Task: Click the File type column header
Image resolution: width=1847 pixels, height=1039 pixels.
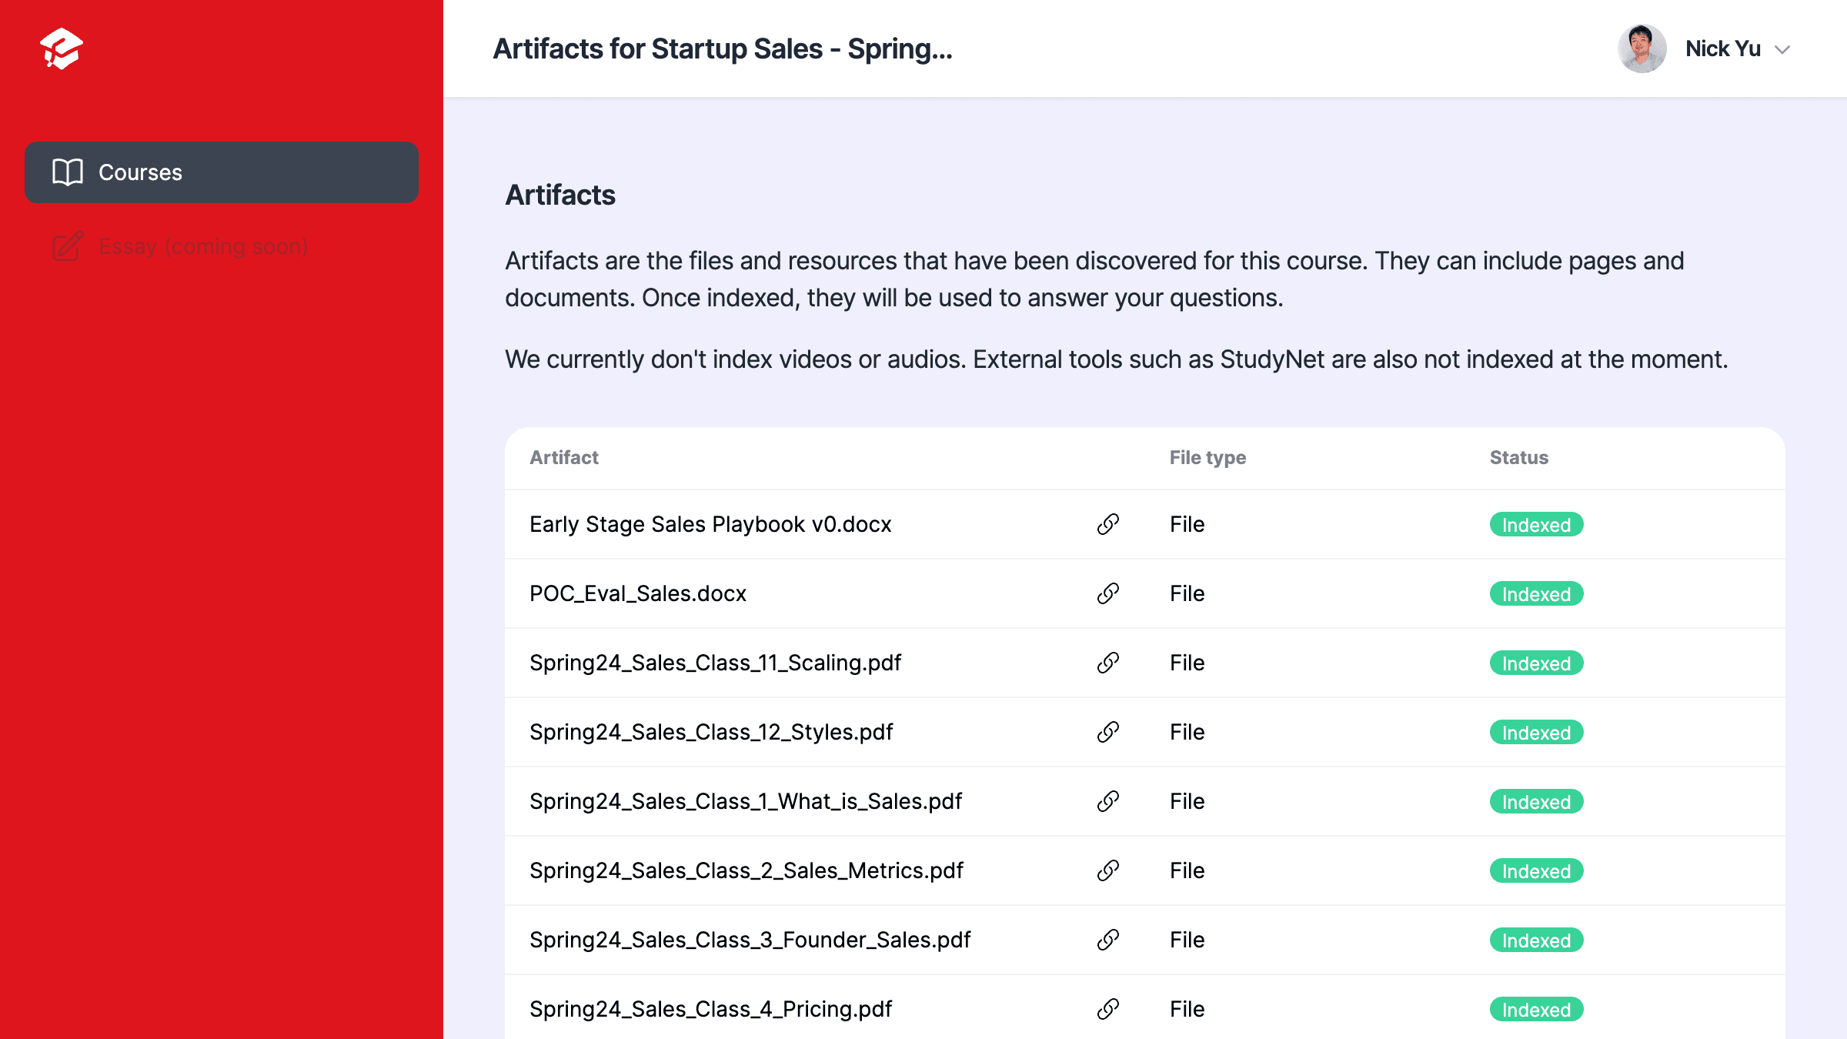Action: 1207,458
